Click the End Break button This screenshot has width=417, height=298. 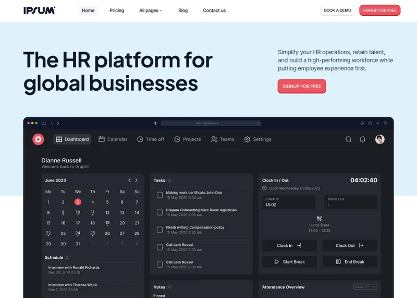[x=350, y=262]
